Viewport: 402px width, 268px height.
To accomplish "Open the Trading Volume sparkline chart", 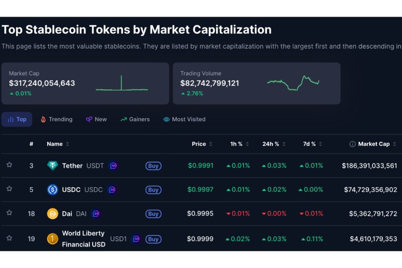I will [293, 83].
